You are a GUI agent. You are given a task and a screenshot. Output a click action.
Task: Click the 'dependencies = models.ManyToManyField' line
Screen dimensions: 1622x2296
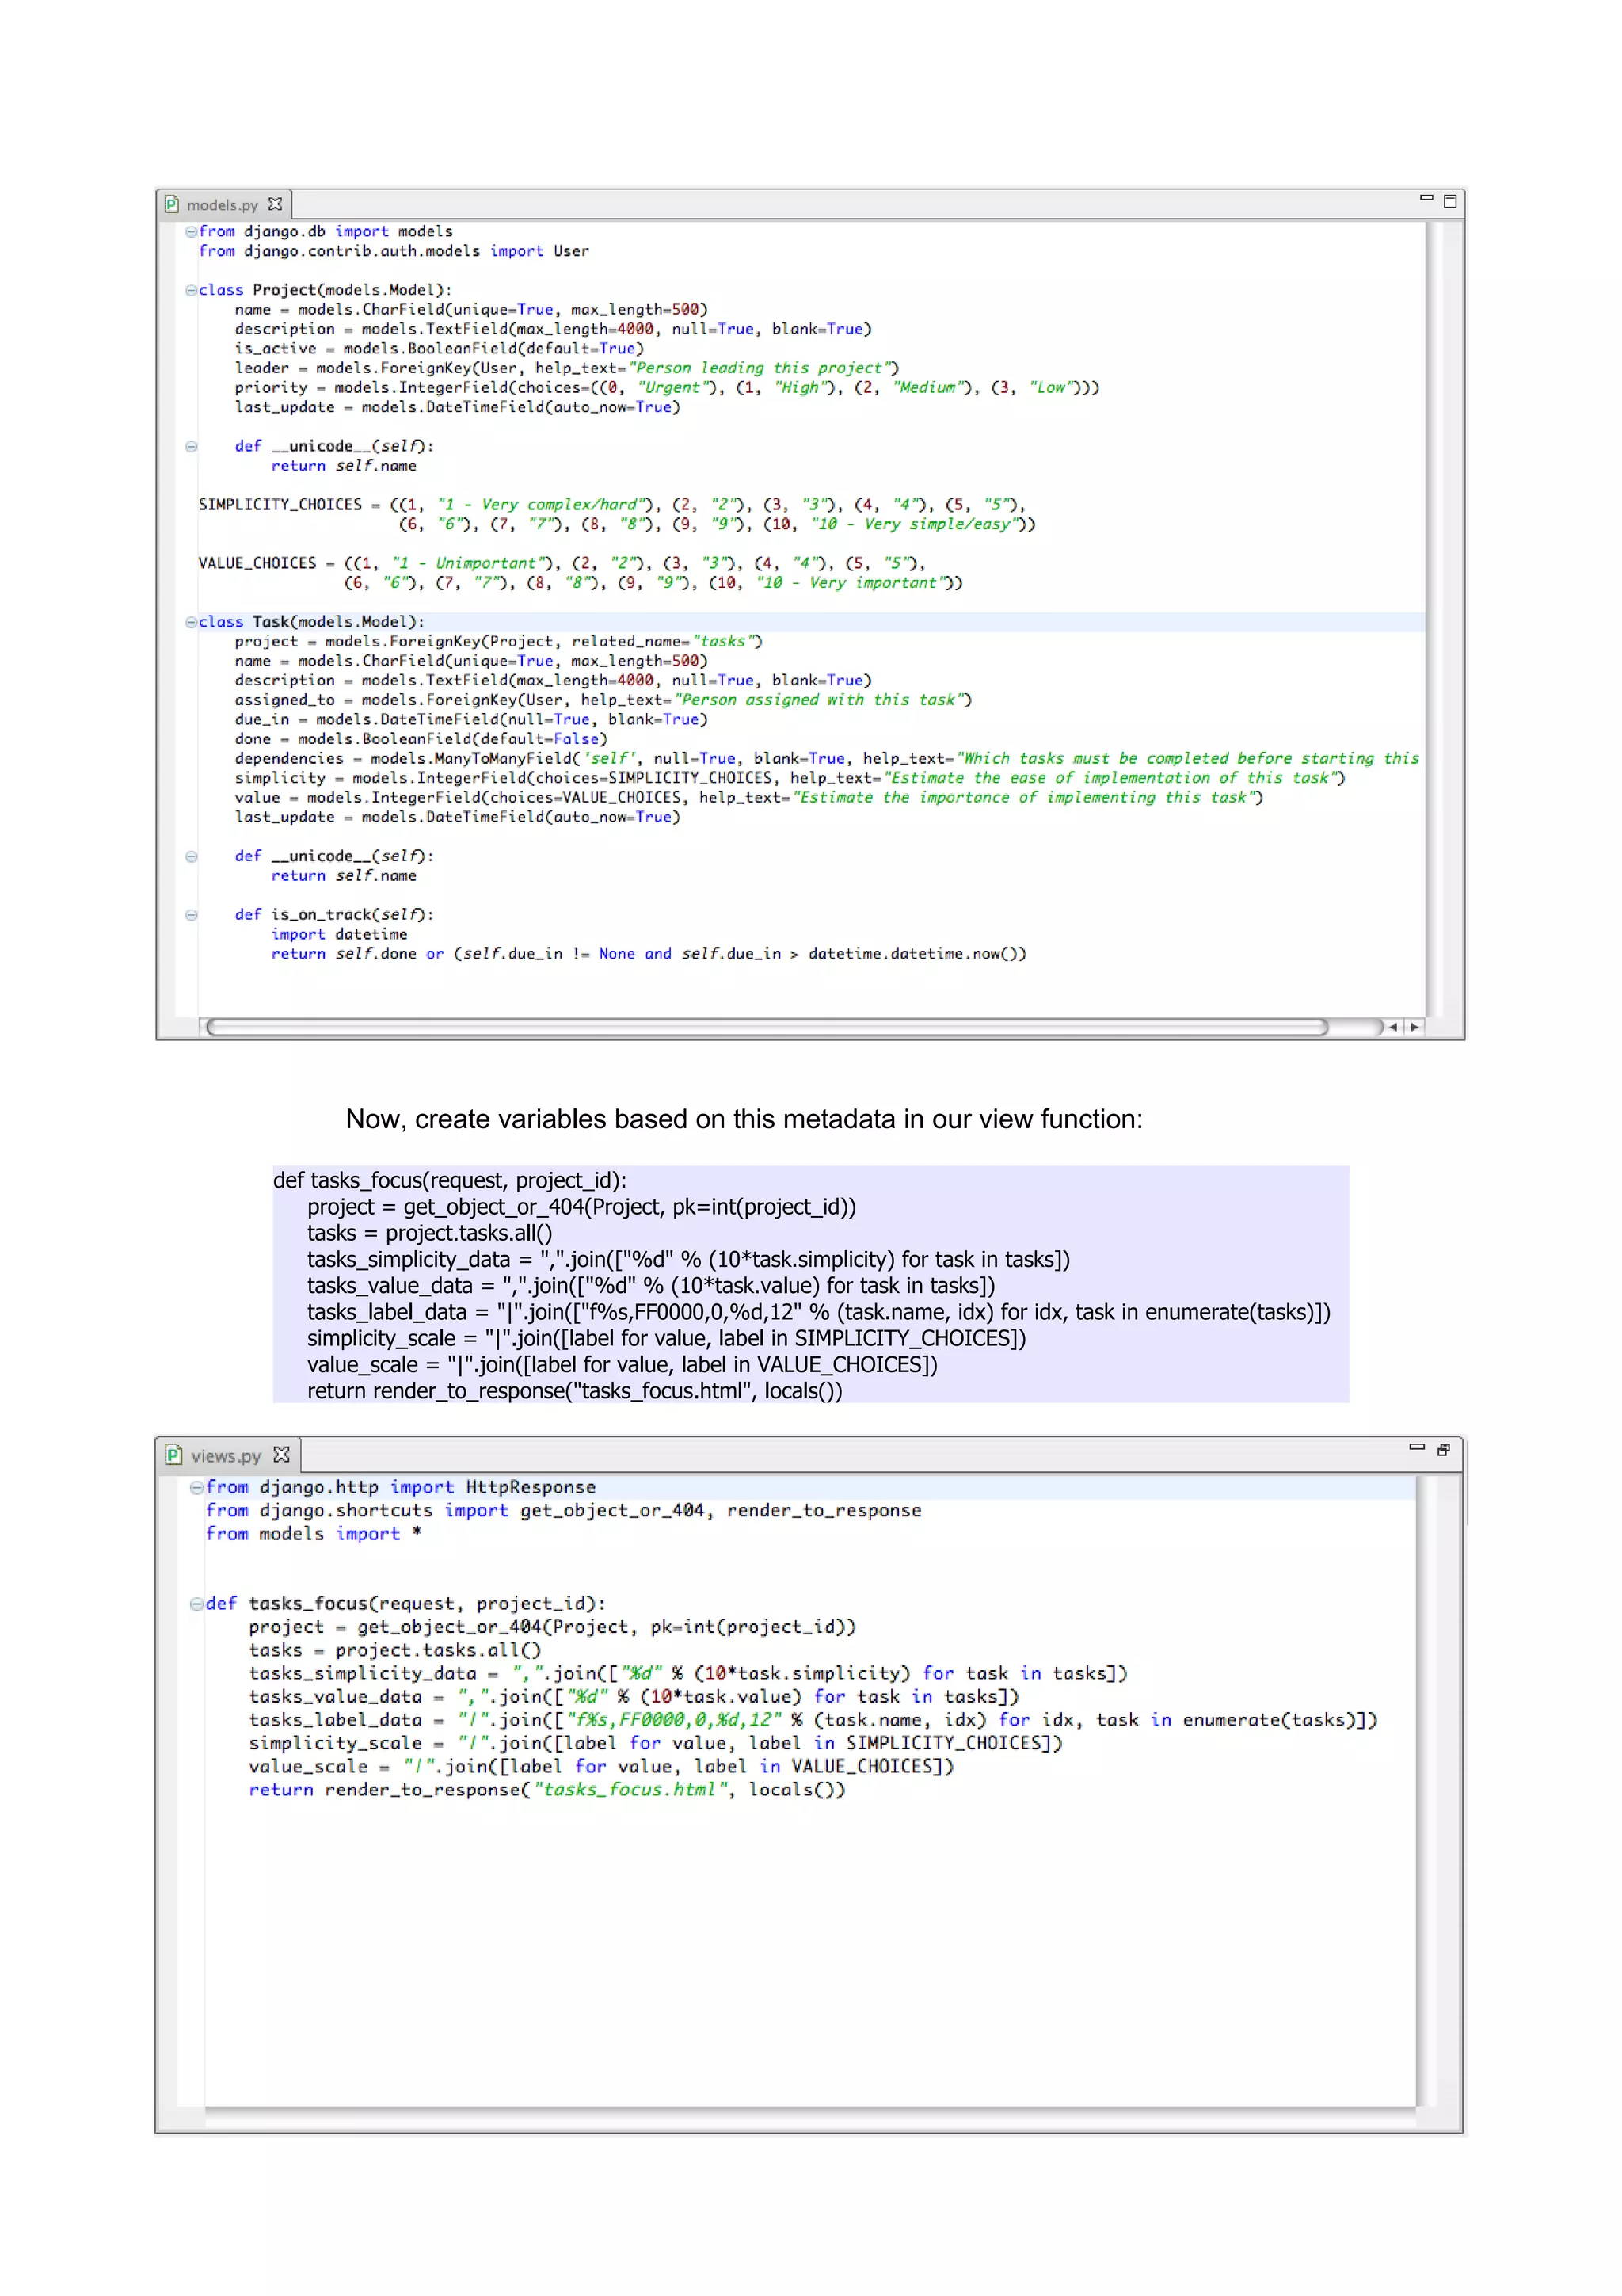pos(827,758)
